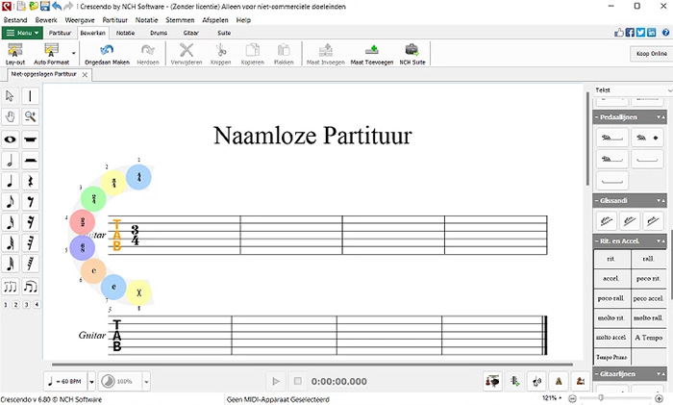Switch to the Drums ribbon tab
The width and height of the screenshot is (673, 405).
point(159,33)
